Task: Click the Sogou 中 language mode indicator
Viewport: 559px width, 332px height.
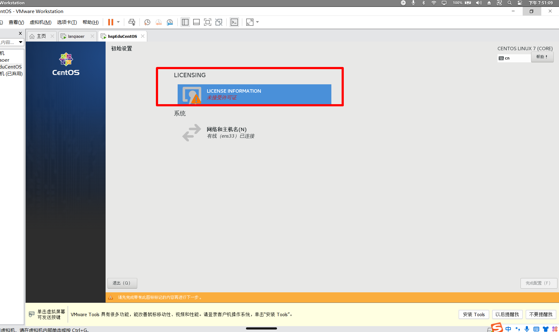Action: pyautogui.click(x=508, y=329)
